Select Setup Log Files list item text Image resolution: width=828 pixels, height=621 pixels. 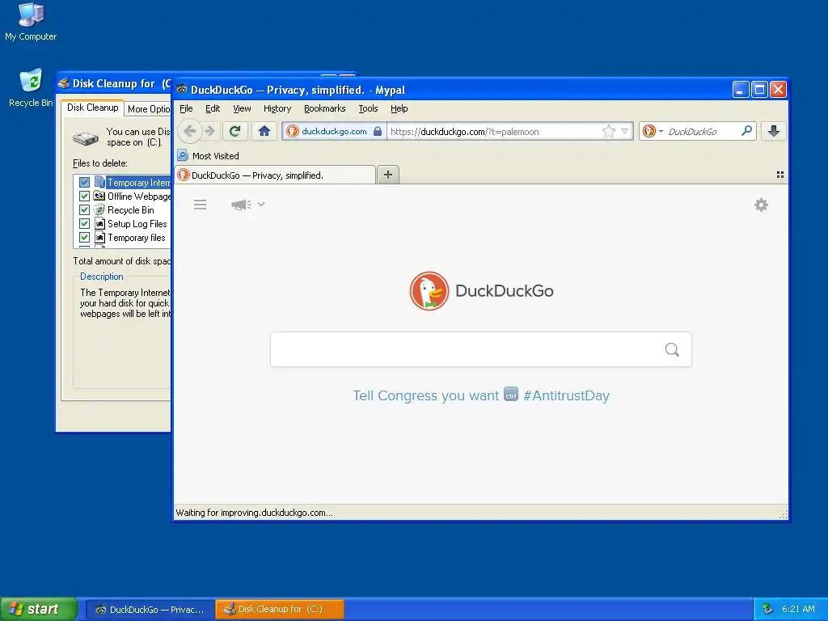137,224
